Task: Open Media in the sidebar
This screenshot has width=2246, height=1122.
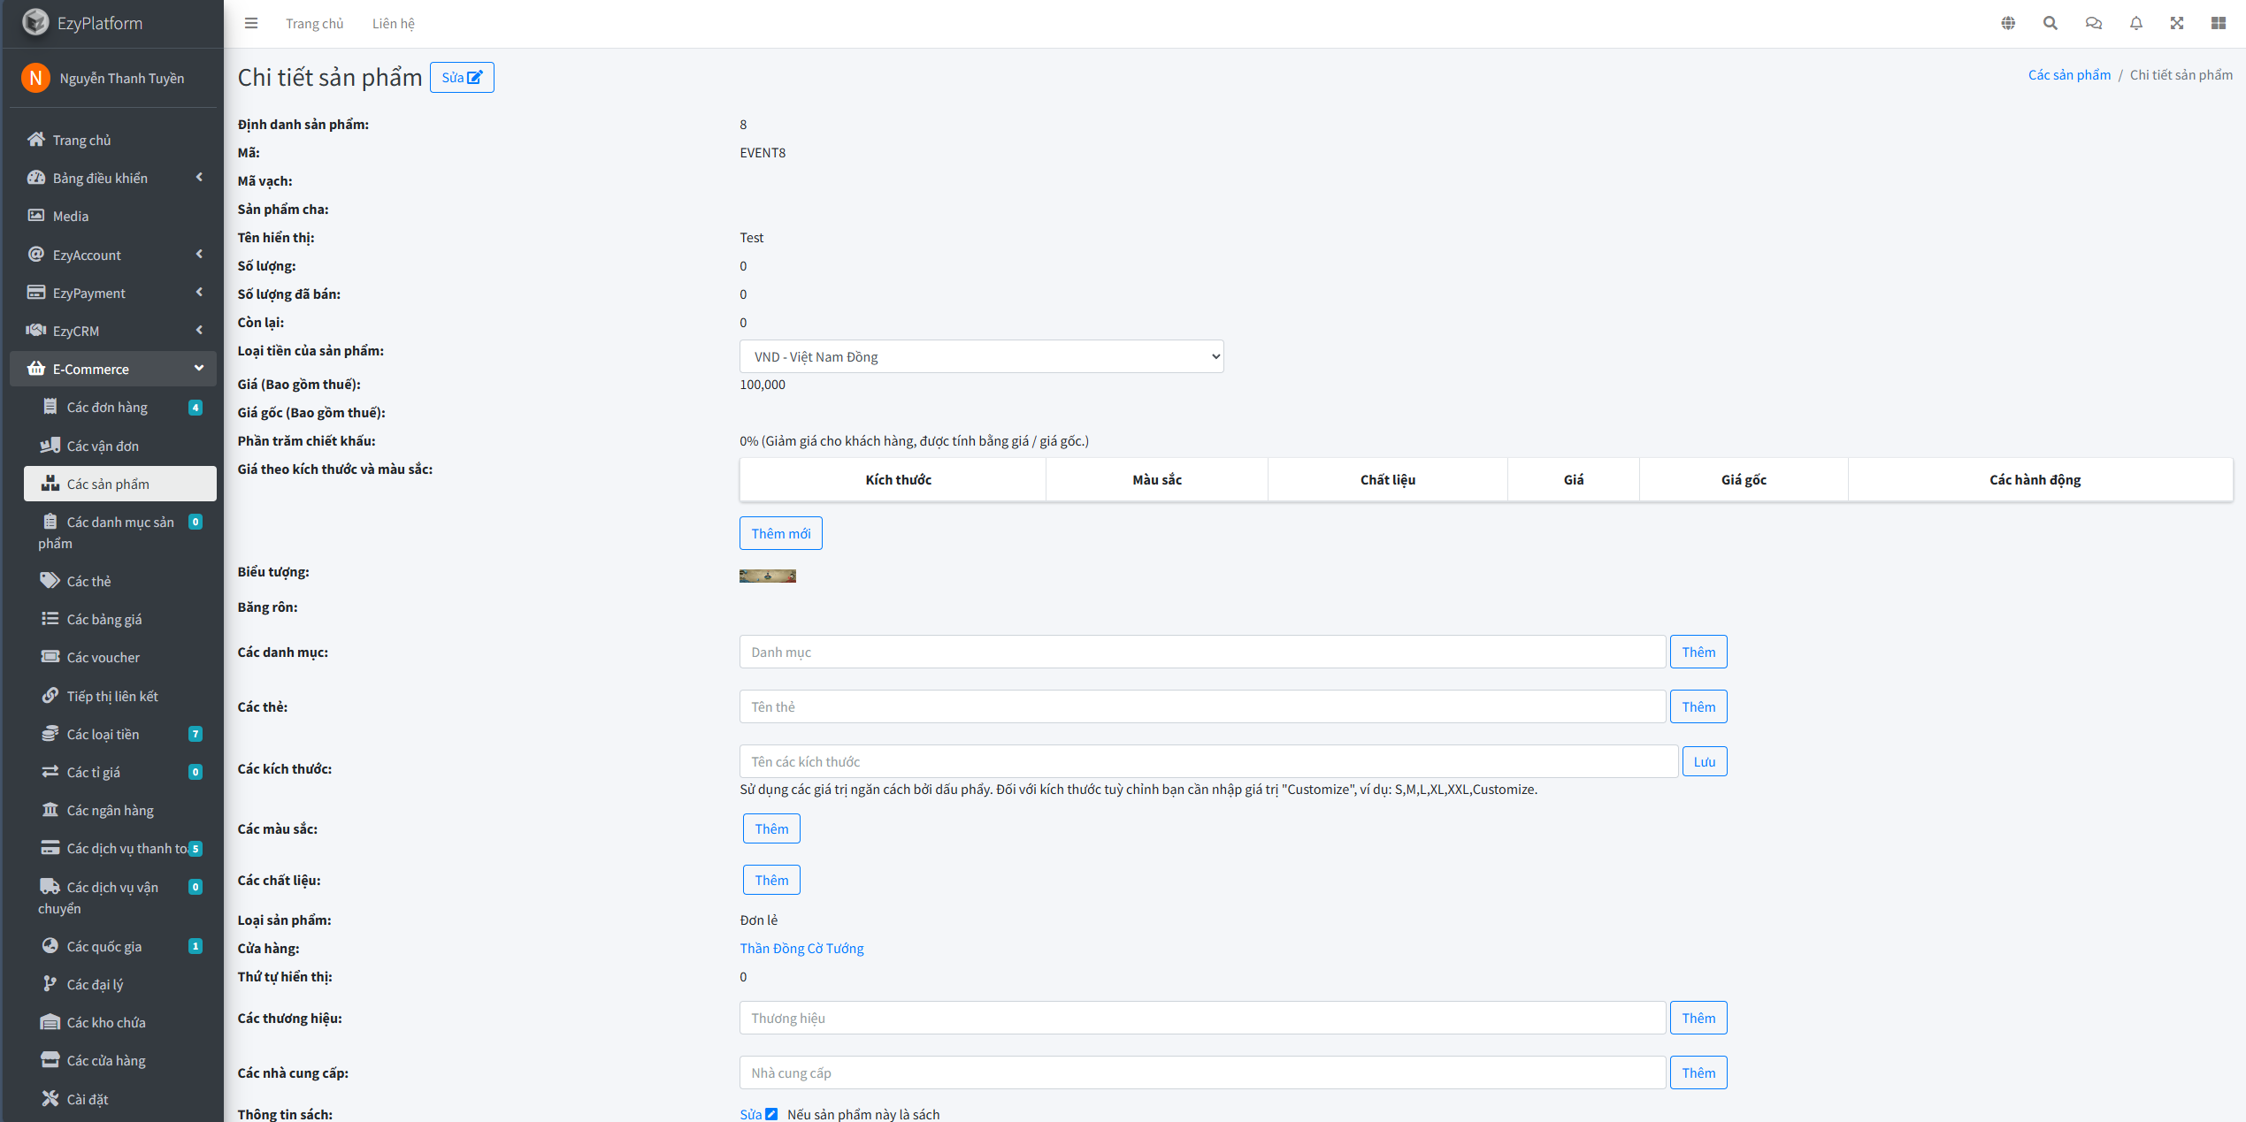Action: pyautogui.click(x=71, y=216)
